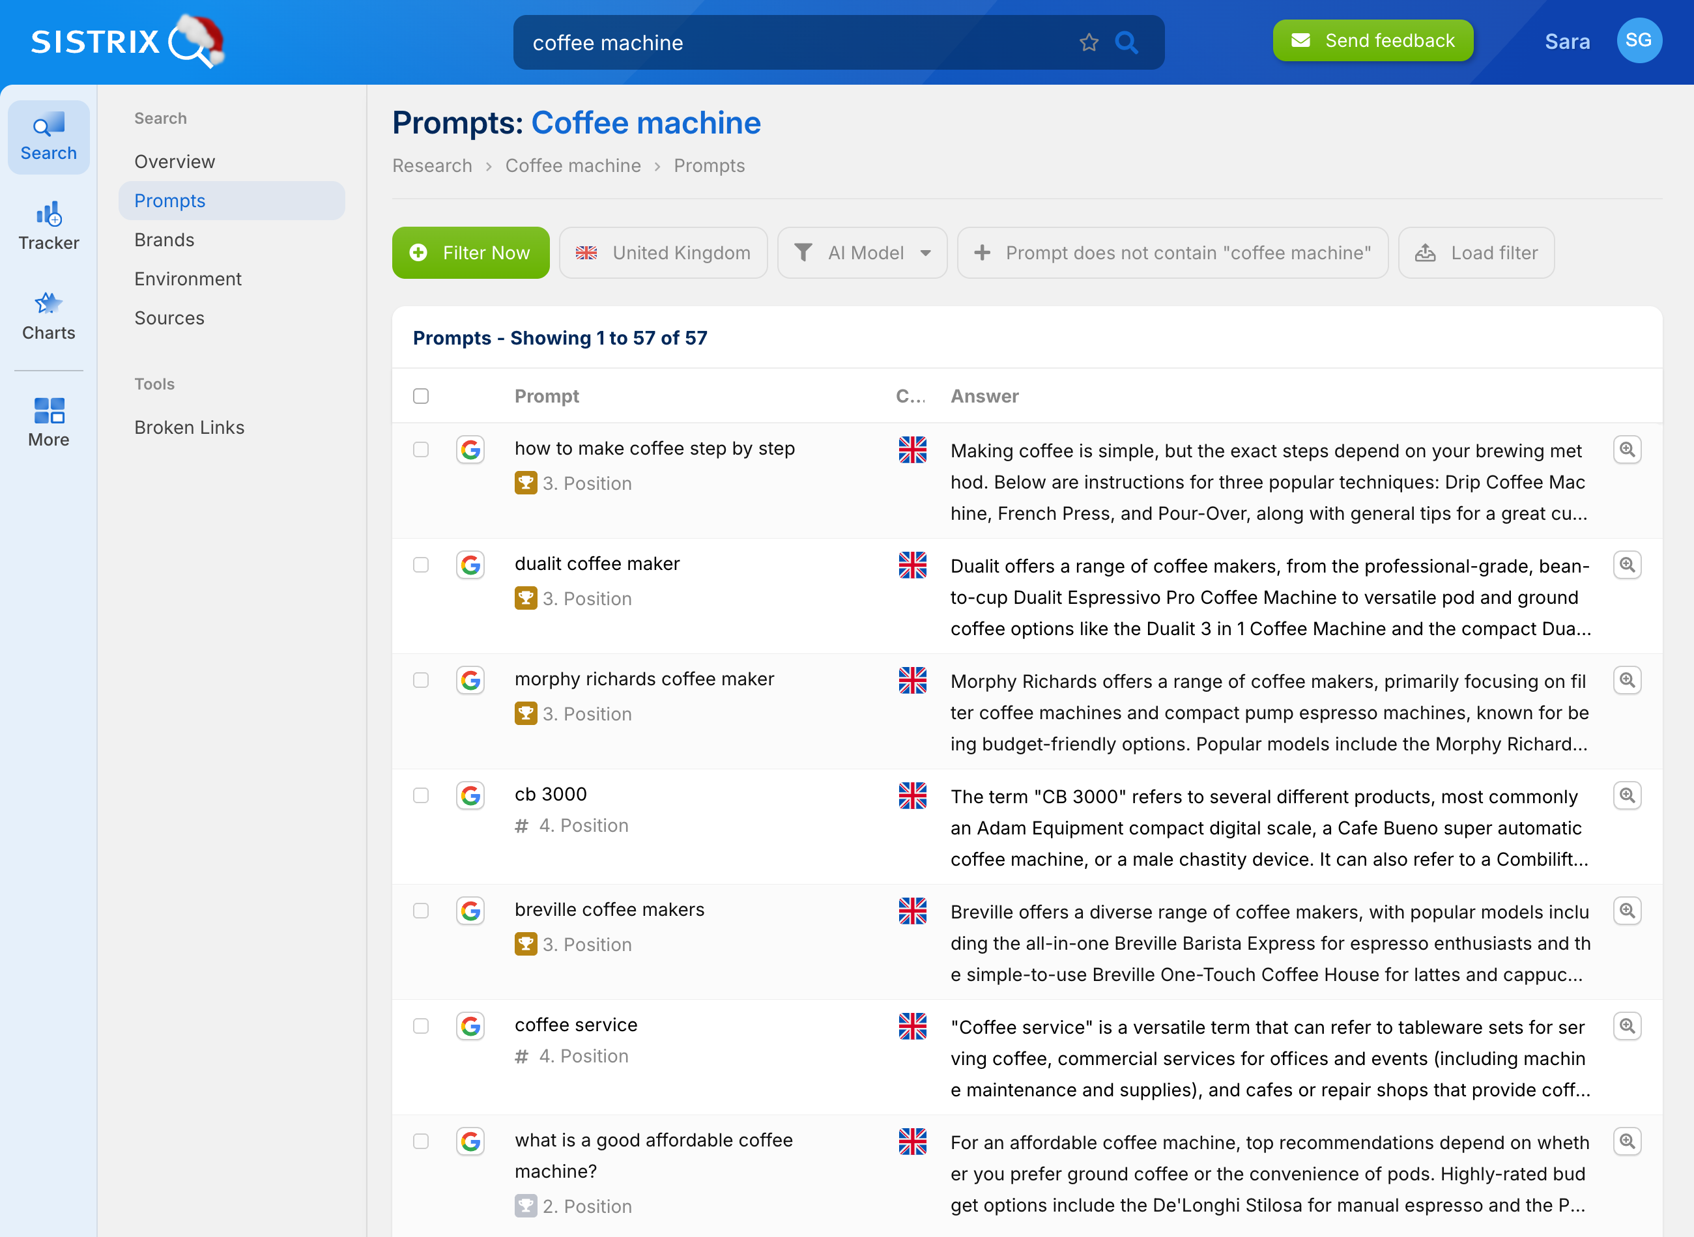Click the blue search magnifier icon
Image resolution: width=1694 pixels, height=1237 pixels.
(1127, 43)
